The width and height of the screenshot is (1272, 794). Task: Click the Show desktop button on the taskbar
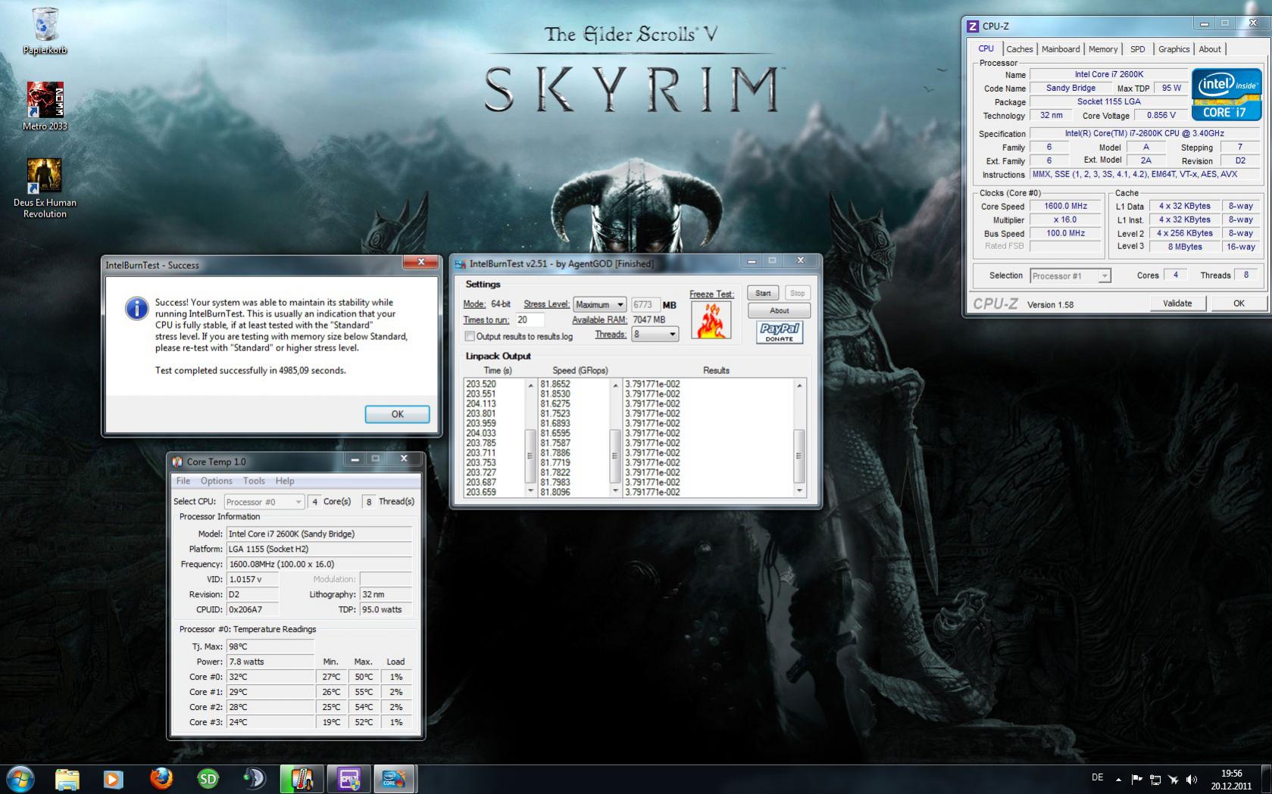(x=1267, y=779)
